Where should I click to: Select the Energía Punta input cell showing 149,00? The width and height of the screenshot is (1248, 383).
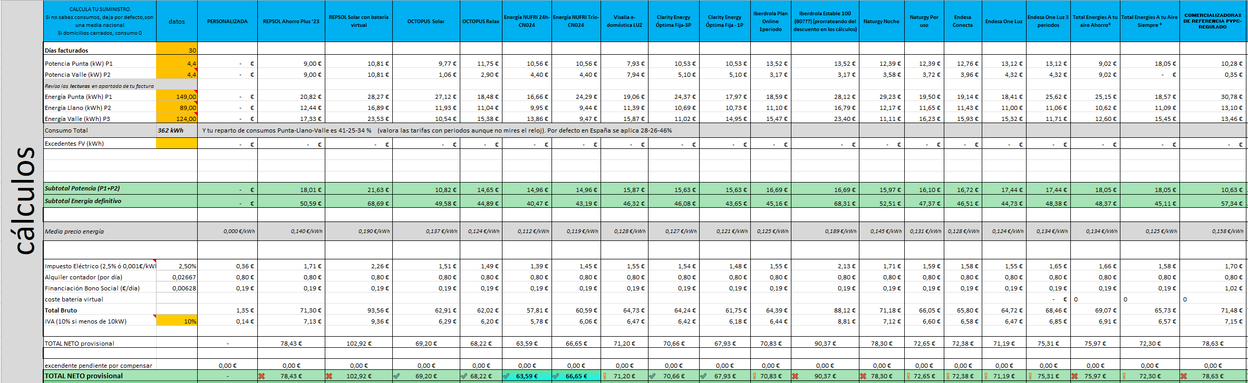coord(177,96)
